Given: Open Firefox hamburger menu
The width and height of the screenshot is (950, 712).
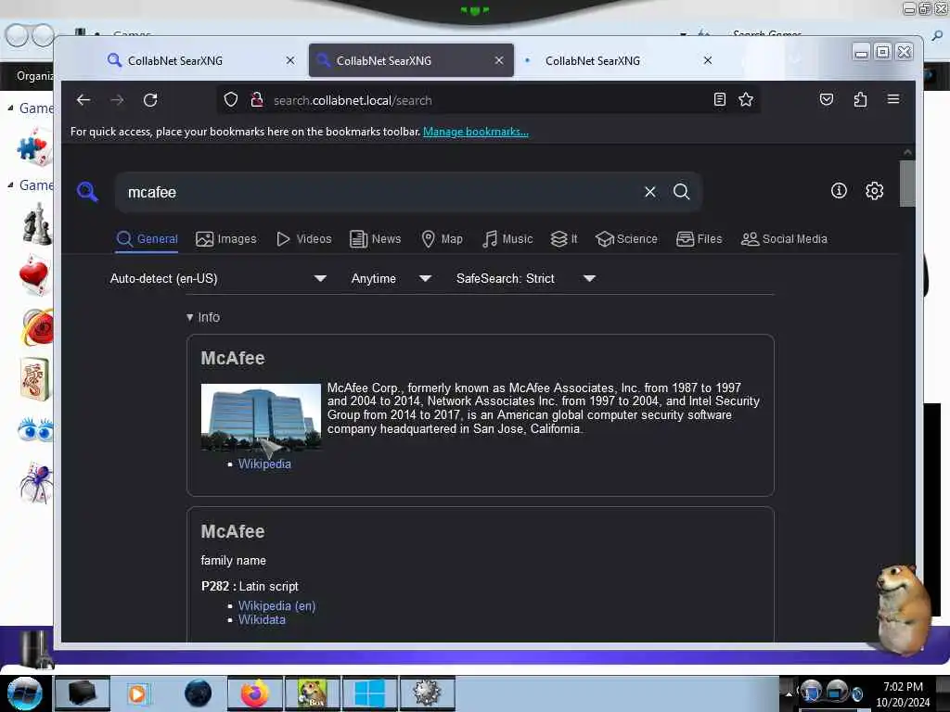Looking at the screenshot, I should 893,99.
